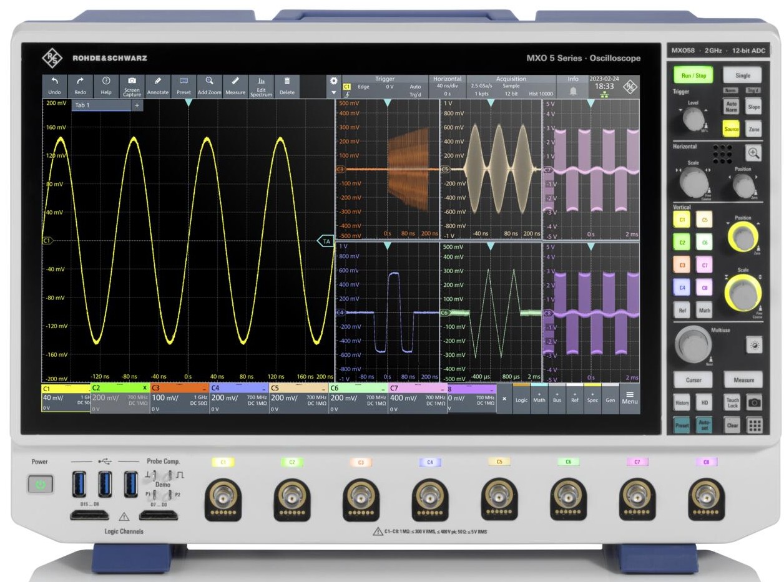Turn off channel C2 using its X
Screen dimensions: 784x582
click(x=145, y=387)
